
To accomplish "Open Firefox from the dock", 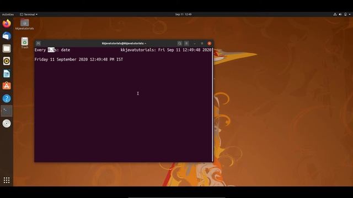I will [7, 23].
